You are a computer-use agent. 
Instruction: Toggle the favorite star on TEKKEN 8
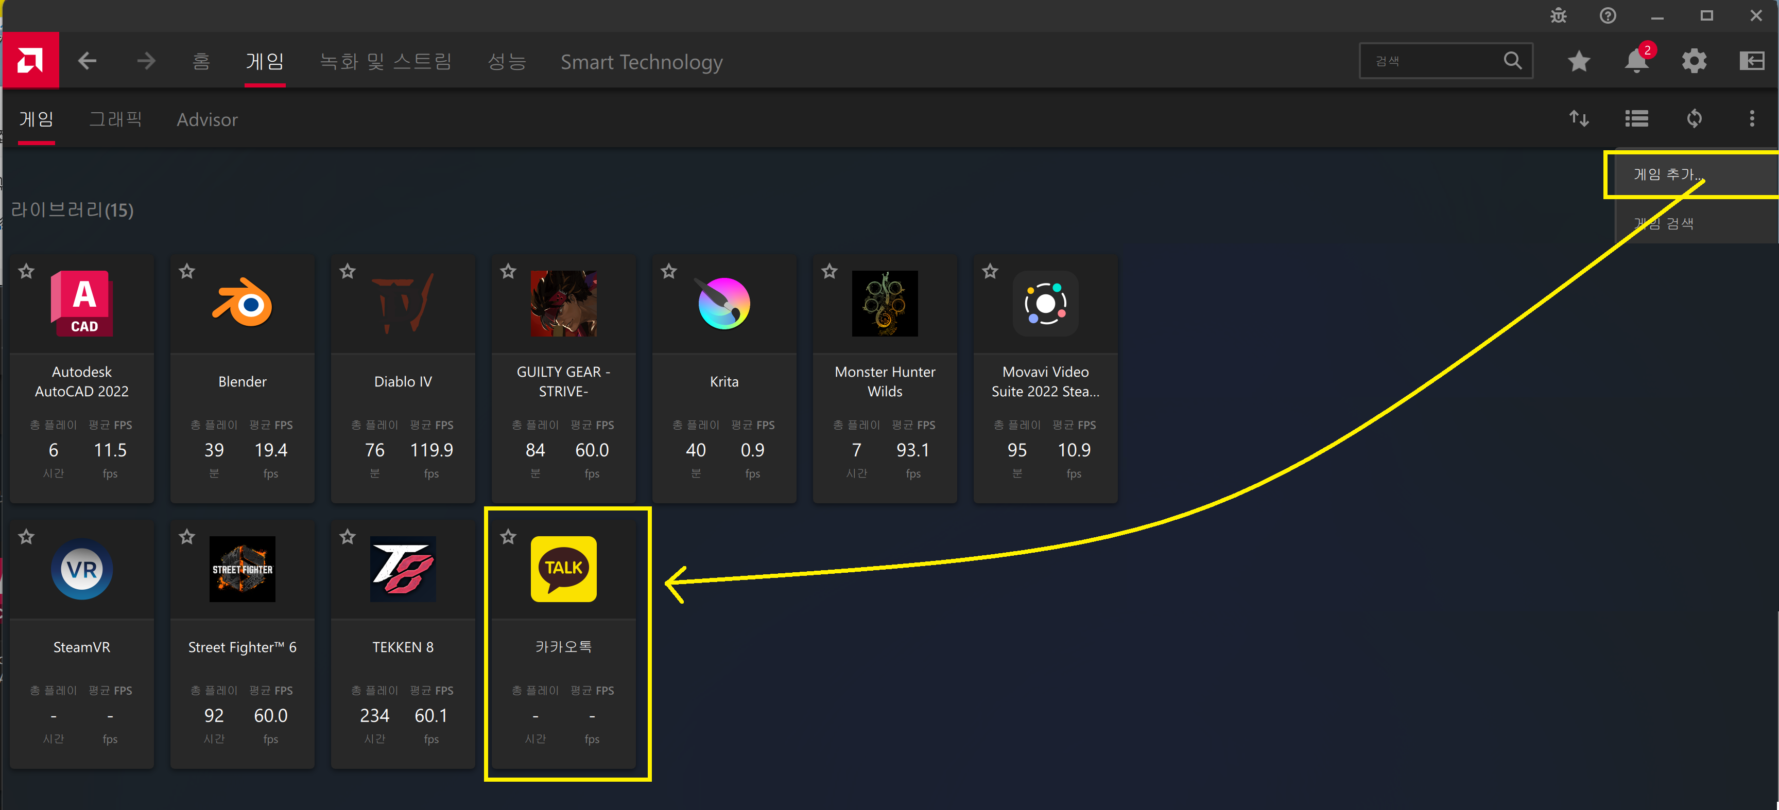coord(348,537)
